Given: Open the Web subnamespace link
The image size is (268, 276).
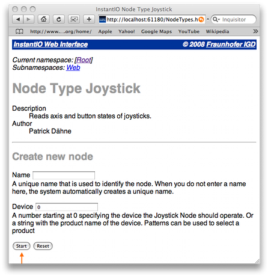Looking at the screenshot, I should pyautogui.click(x=73, y=67).
